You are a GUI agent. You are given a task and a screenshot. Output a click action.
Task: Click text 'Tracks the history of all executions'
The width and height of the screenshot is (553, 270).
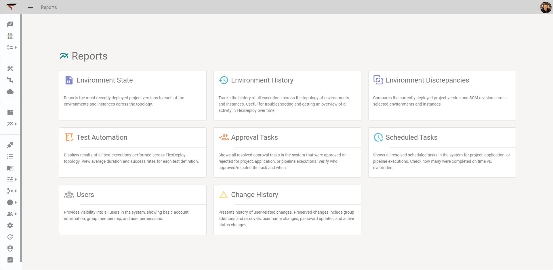point(251,98)
